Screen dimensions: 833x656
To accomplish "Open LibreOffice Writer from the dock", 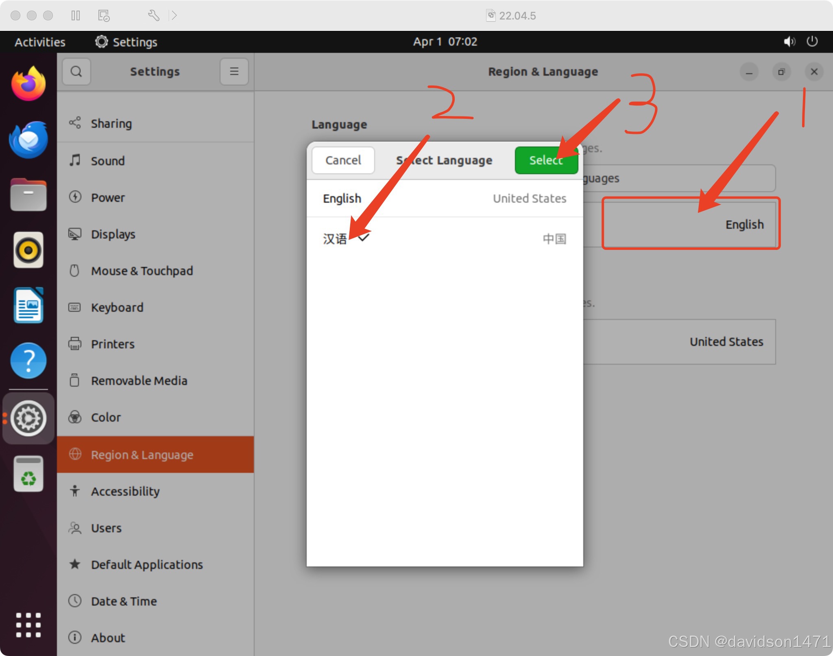I will (28, 305).
